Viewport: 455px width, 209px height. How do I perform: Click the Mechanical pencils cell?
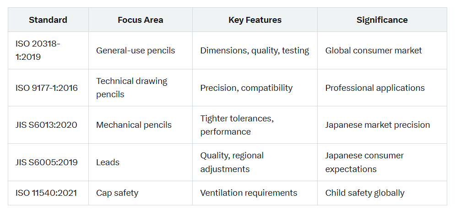click(x=141, y=125)
